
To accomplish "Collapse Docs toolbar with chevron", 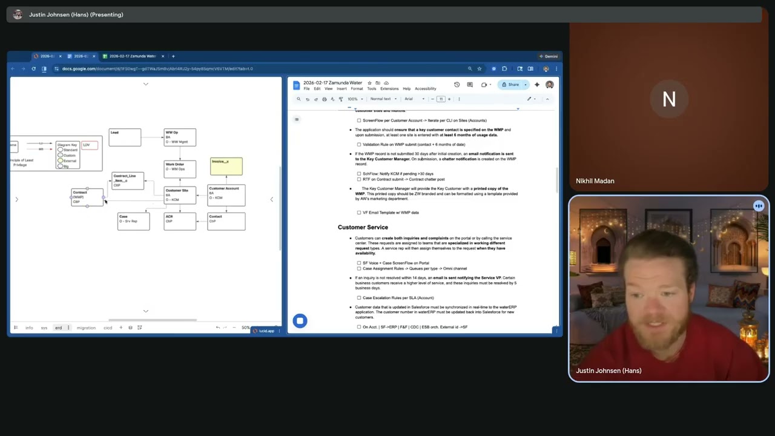I will 547,99.
